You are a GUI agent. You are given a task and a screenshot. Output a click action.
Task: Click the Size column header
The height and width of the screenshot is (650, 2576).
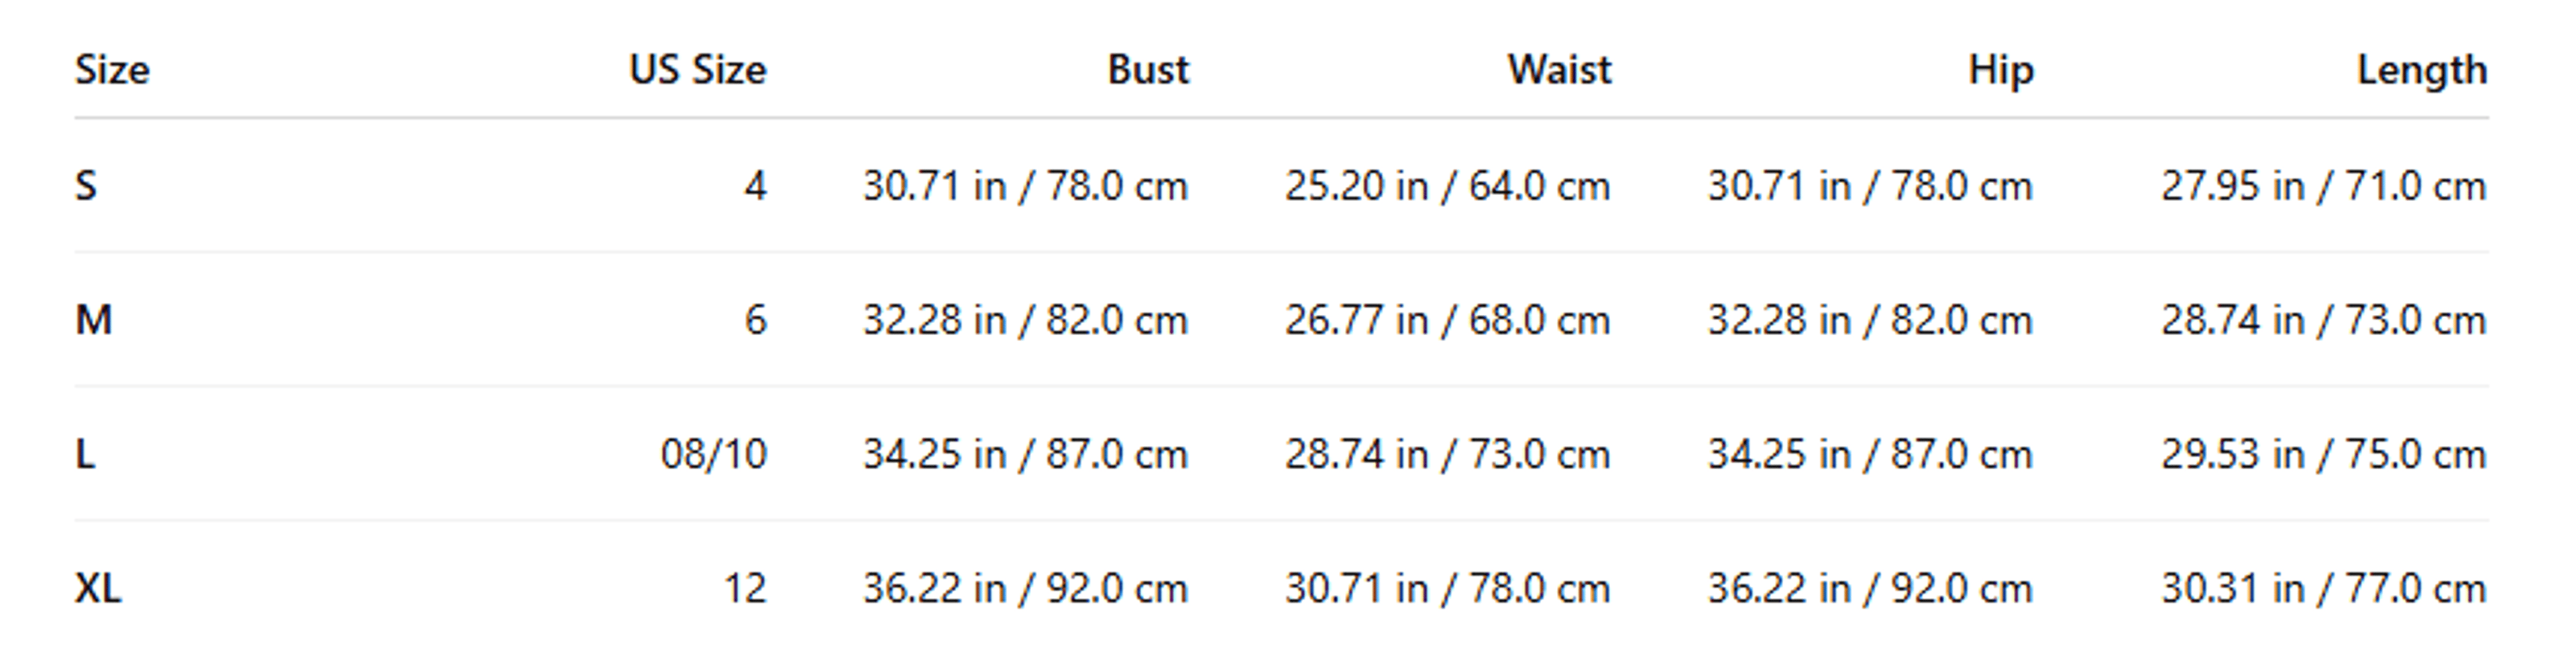(112, 70)
